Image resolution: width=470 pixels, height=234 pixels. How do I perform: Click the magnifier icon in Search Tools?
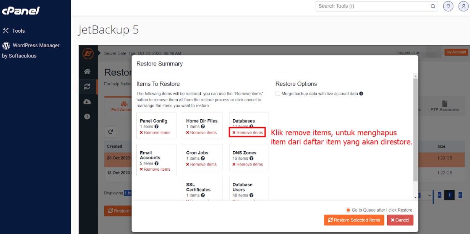(x=433, y=6)
